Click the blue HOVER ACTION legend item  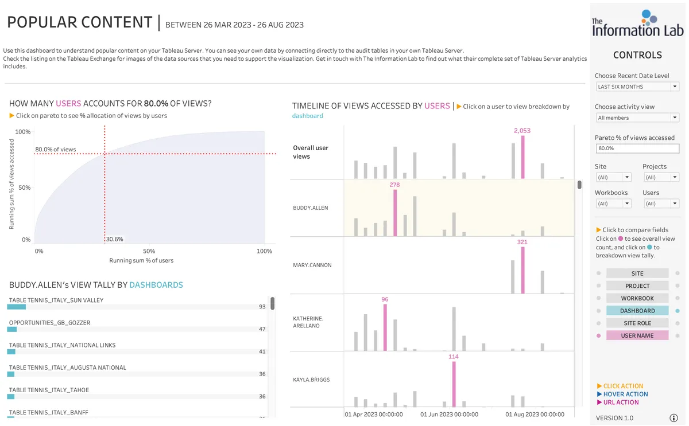point(622,394)
